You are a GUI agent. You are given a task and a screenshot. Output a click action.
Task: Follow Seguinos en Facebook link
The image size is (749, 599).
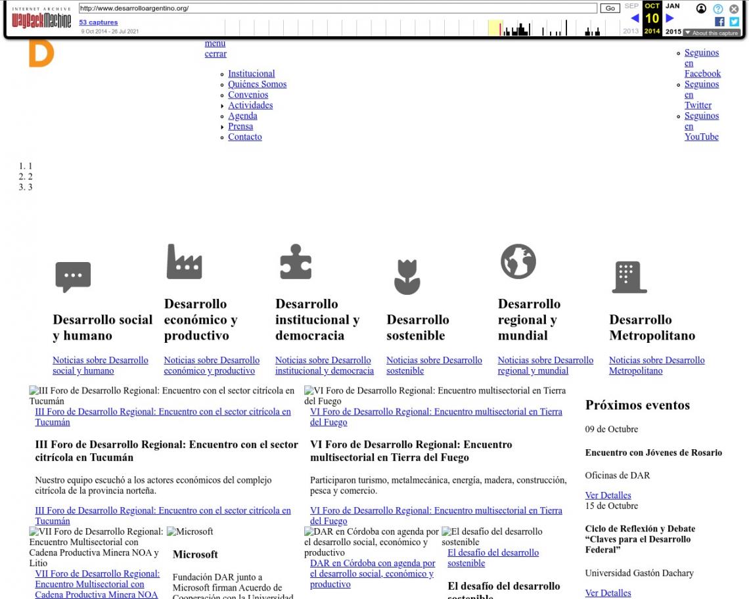(x=702, y=63)
